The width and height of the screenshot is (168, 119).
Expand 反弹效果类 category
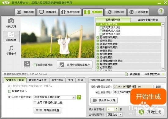(98, 41)
